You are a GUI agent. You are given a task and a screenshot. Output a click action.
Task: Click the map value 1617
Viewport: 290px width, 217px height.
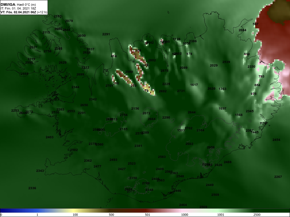tap(194, 85)
